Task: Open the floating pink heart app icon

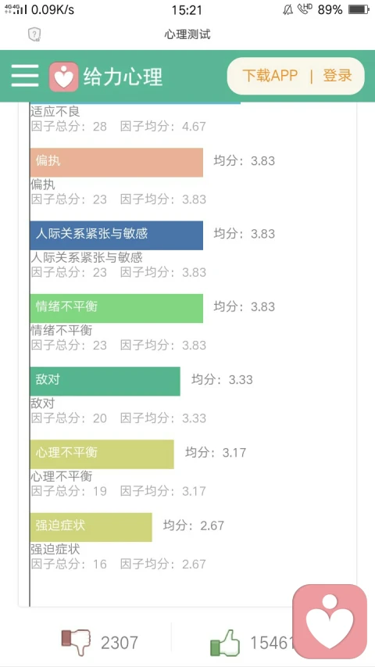Action: (330, 621)
